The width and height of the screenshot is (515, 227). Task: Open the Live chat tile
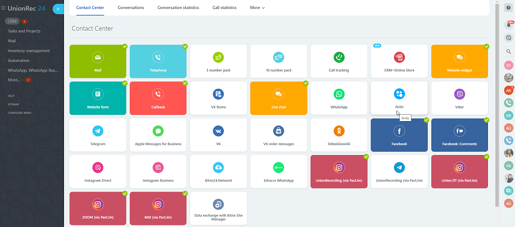pyautogui.click(x=278, y=98)
